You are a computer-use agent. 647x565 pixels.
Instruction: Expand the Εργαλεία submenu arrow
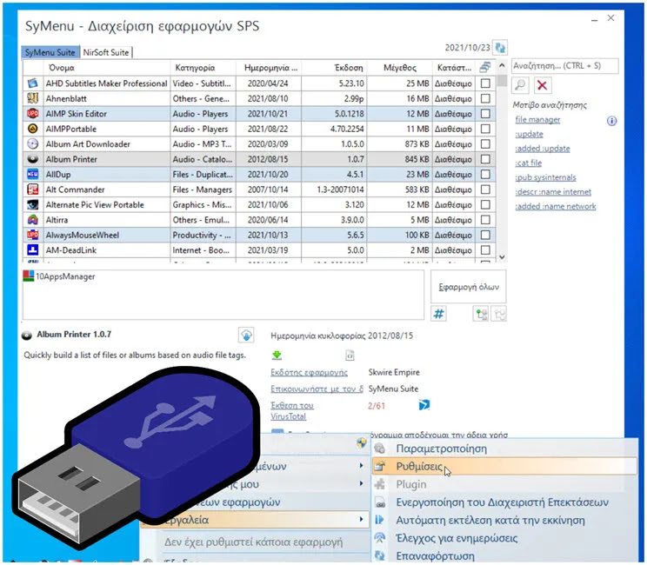pyautogui.click(x=362, y=519)
